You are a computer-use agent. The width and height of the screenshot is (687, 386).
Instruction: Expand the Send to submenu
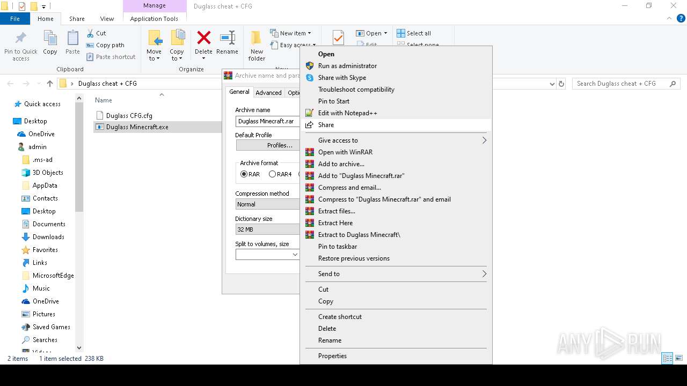tap(396, 274)
